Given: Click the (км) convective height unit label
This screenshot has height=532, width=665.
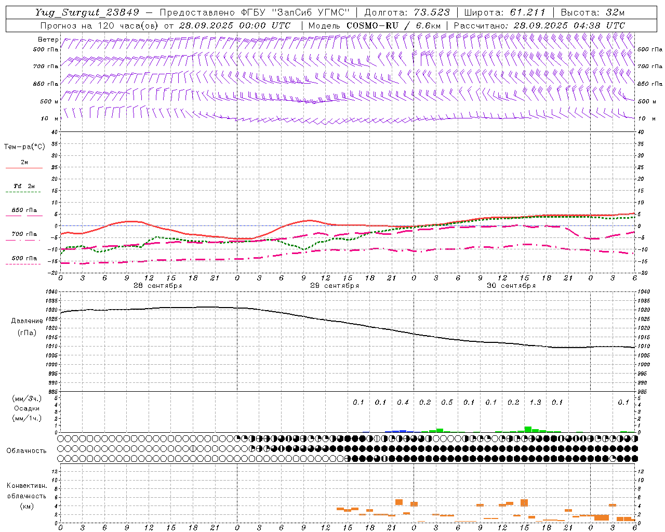Looking at the screenshot, I should [26, 506].
